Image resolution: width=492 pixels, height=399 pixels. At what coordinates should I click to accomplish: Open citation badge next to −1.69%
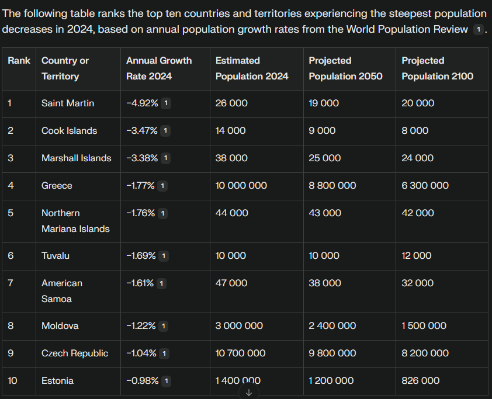(164, 256)
